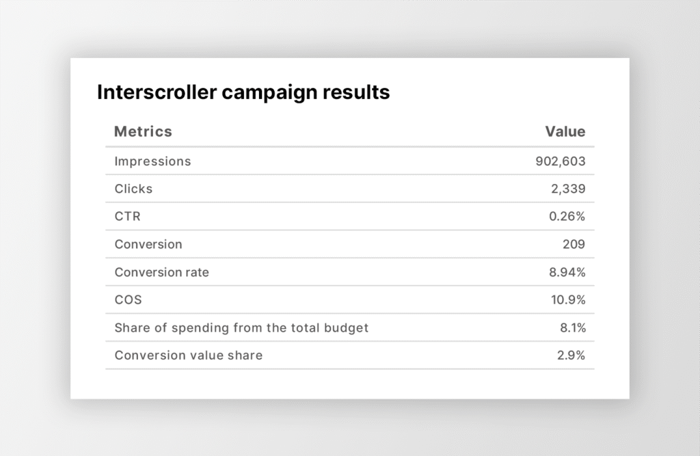The width and height of the screenshot is (700, 456).
Task: Select the 10.9% COS value
Action: point(568,300)
